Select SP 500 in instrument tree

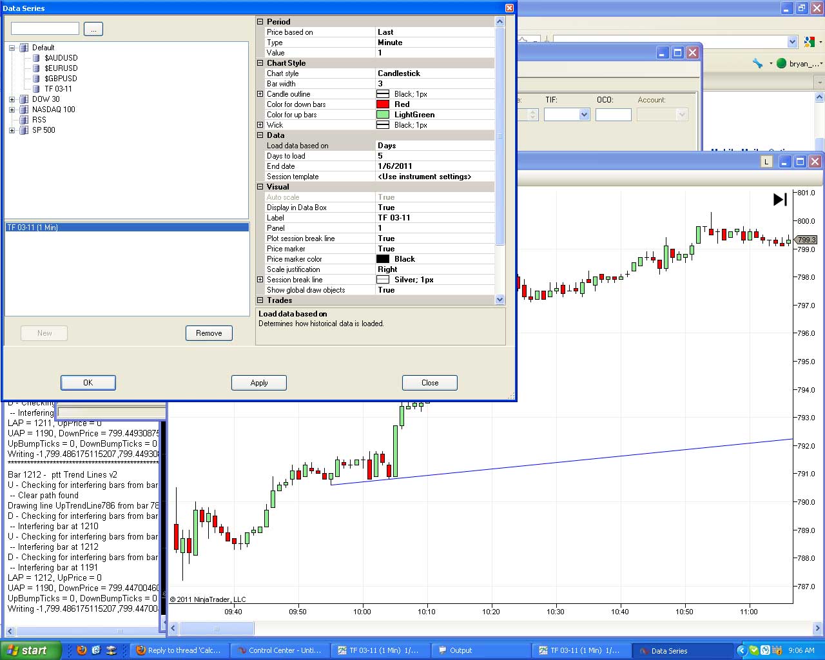[44, 130]
